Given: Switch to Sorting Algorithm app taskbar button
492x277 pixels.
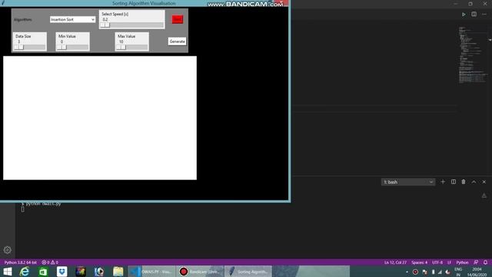Looking at the screenshot, I should (248, 272).
